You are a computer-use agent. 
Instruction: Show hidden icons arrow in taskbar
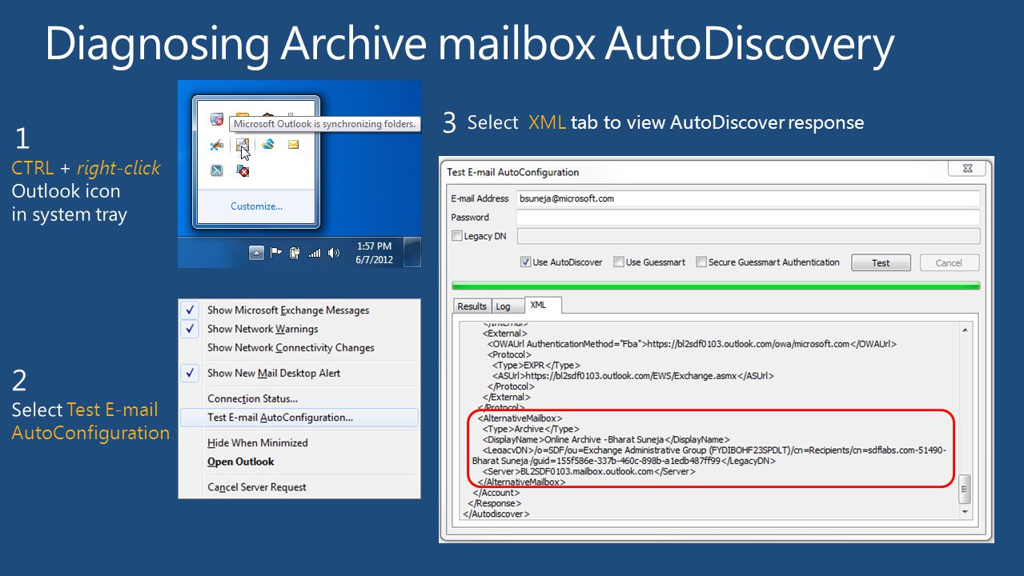[x=256, y=253]
